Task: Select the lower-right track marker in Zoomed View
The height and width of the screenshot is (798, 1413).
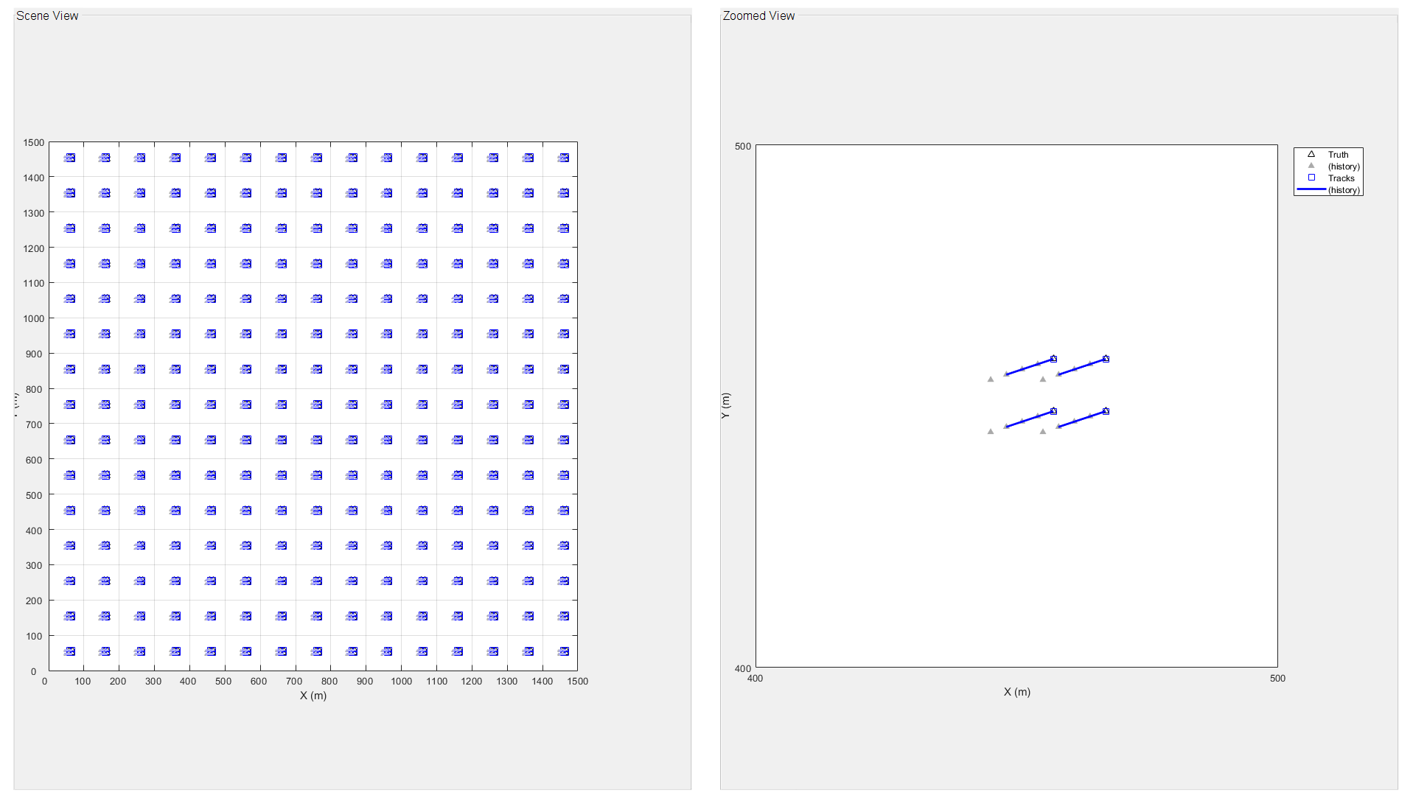Action: [x=1106, y=411]
